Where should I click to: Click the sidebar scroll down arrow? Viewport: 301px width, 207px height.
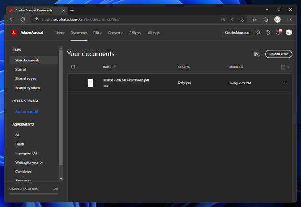[x=61, y=179]
